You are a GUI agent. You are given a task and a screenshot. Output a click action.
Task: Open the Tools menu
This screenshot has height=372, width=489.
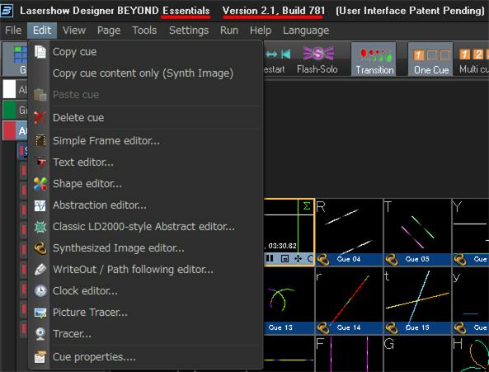pyautogui.click(x=144, y=31)
